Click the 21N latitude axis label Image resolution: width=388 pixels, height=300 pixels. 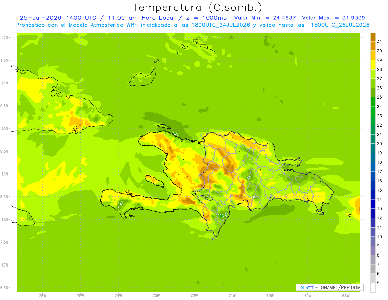(5, 83)
